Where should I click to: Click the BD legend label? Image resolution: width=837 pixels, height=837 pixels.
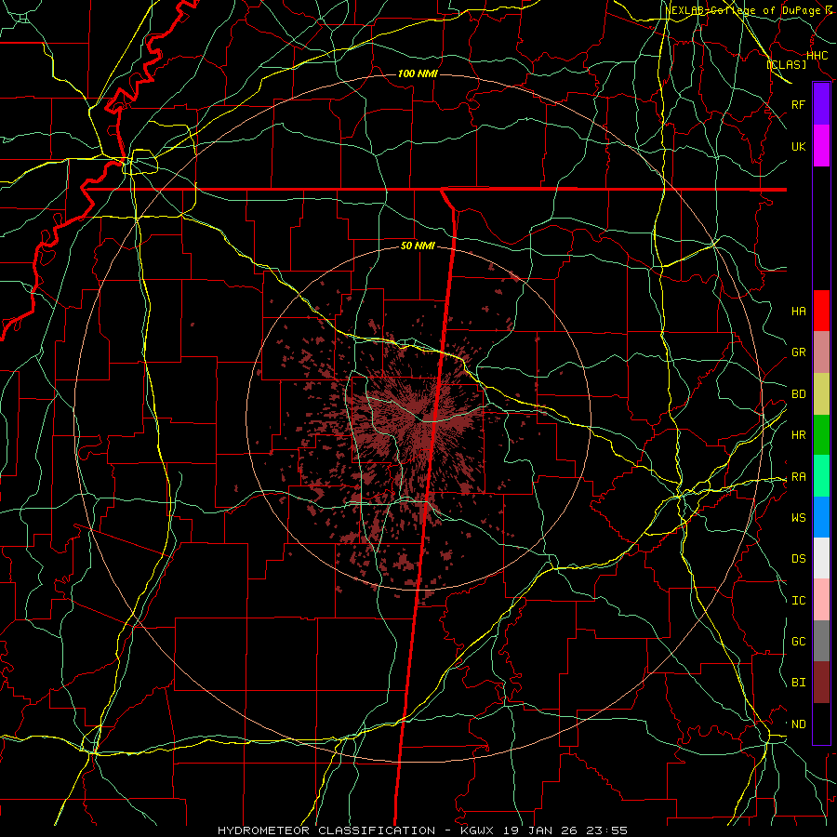(798, 394)
